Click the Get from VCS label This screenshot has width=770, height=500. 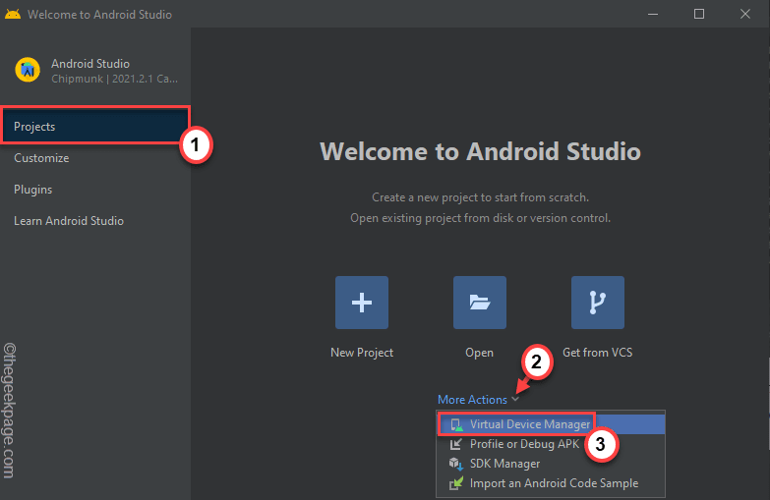click(598, 353)
